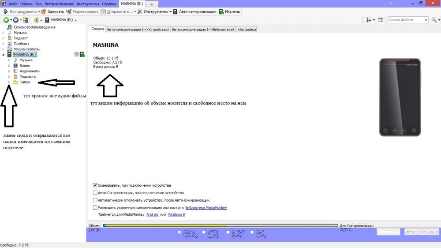The height and width of the screenshot is (248, 441).
Task: Click the sync icon beside MASHINA tree node
Action: coord(76,54)
